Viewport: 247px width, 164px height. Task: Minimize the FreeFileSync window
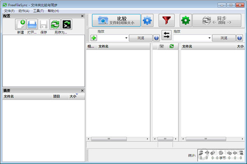coord(222,5)
